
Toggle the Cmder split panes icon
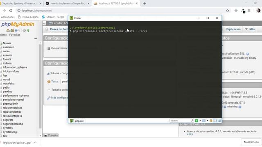click(215, 120)
